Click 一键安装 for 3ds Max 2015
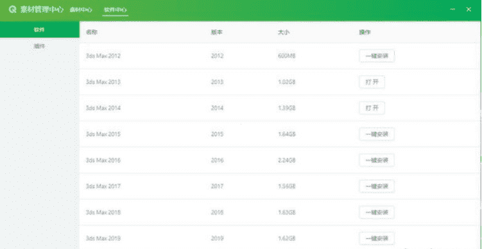The width and height of the screenshot is (482, 249). [x=377, y=134]
